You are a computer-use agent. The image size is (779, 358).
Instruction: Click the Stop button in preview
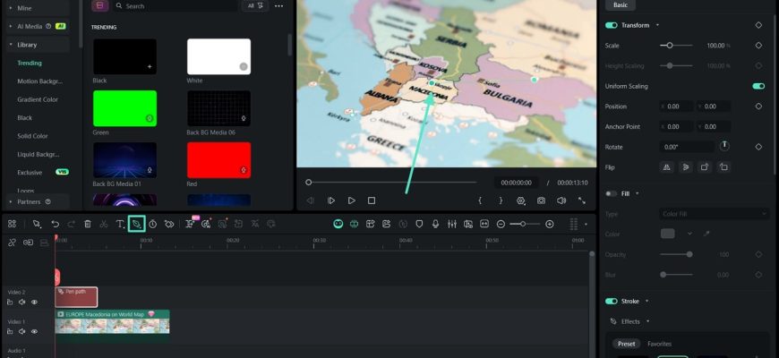click(371, 200)
